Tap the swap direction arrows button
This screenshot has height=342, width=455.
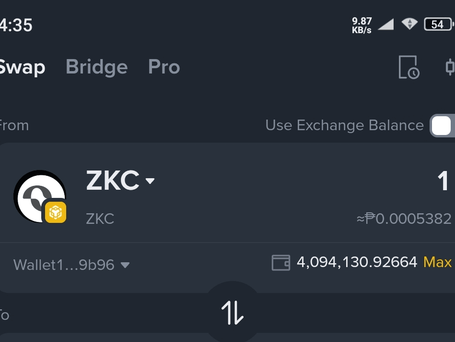233,312
